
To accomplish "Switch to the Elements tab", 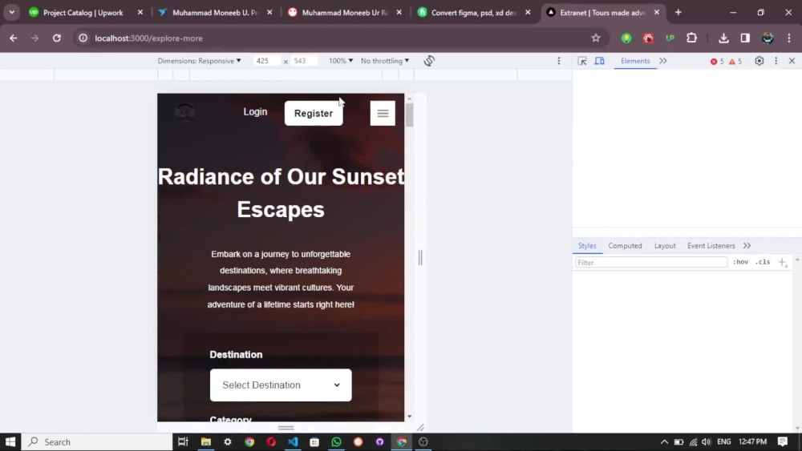I will (x=635, y=61).
